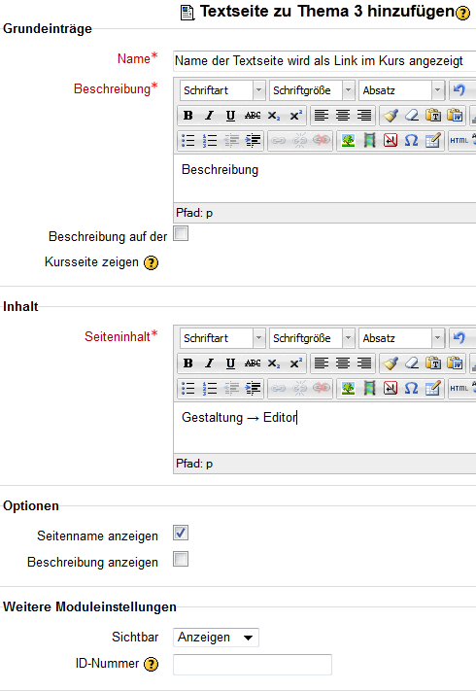Align text right in Seiteninhalt editor
476x691 pixels.
pyautogui.click(x=364, y=363)
